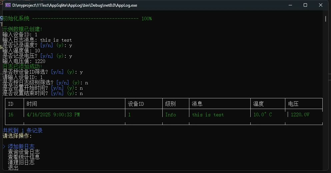
Task: Pick the 查看统计信息 option
Action: [24, 157]
